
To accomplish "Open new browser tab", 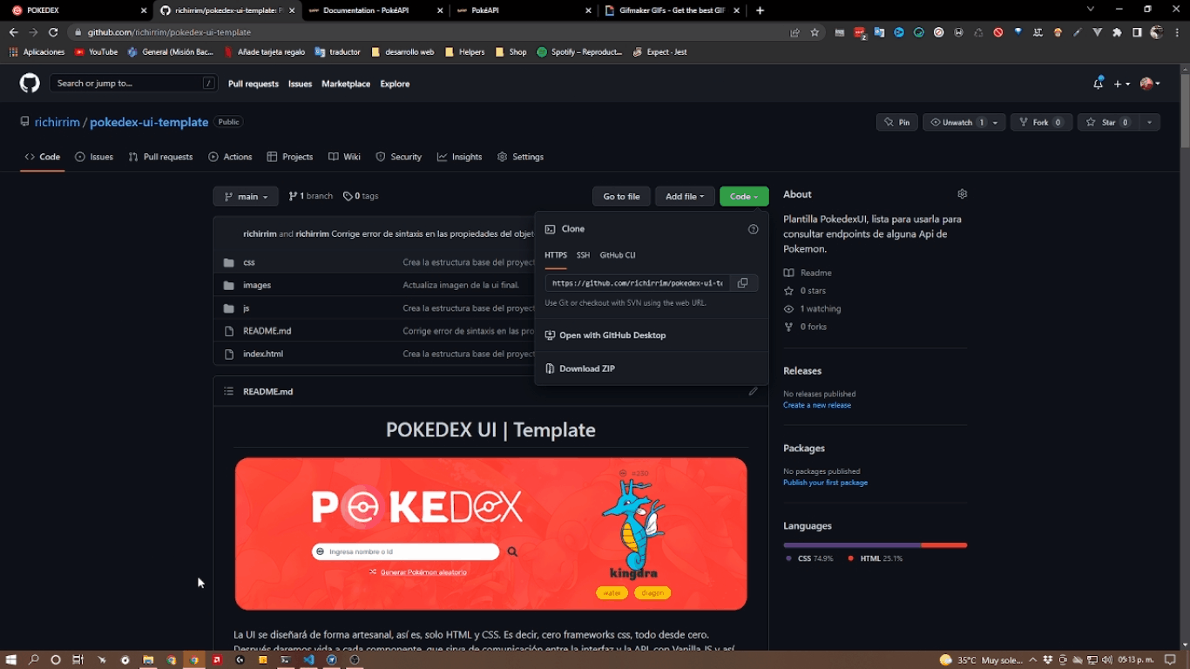I will [760, 10].
